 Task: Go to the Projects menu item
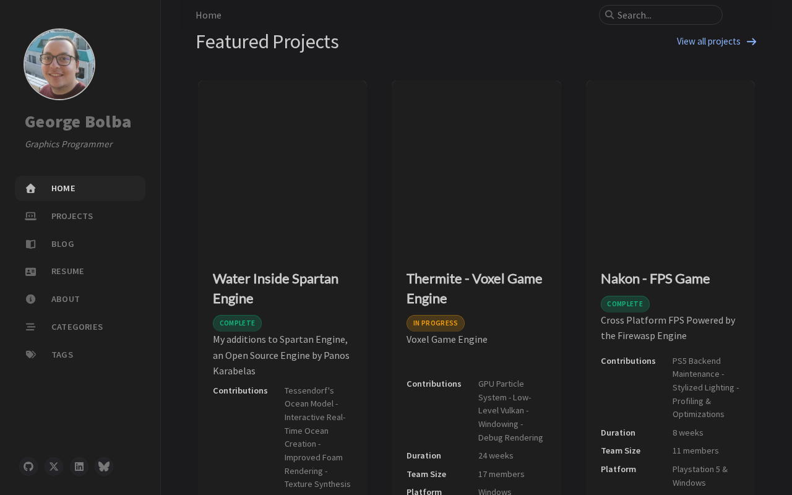pyautogui.click(x=72, y=216)
